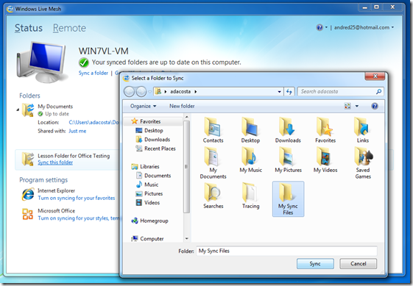Select Documents library in navigation pane
This screenshot has height=286, width=413.
pos(153,176)
